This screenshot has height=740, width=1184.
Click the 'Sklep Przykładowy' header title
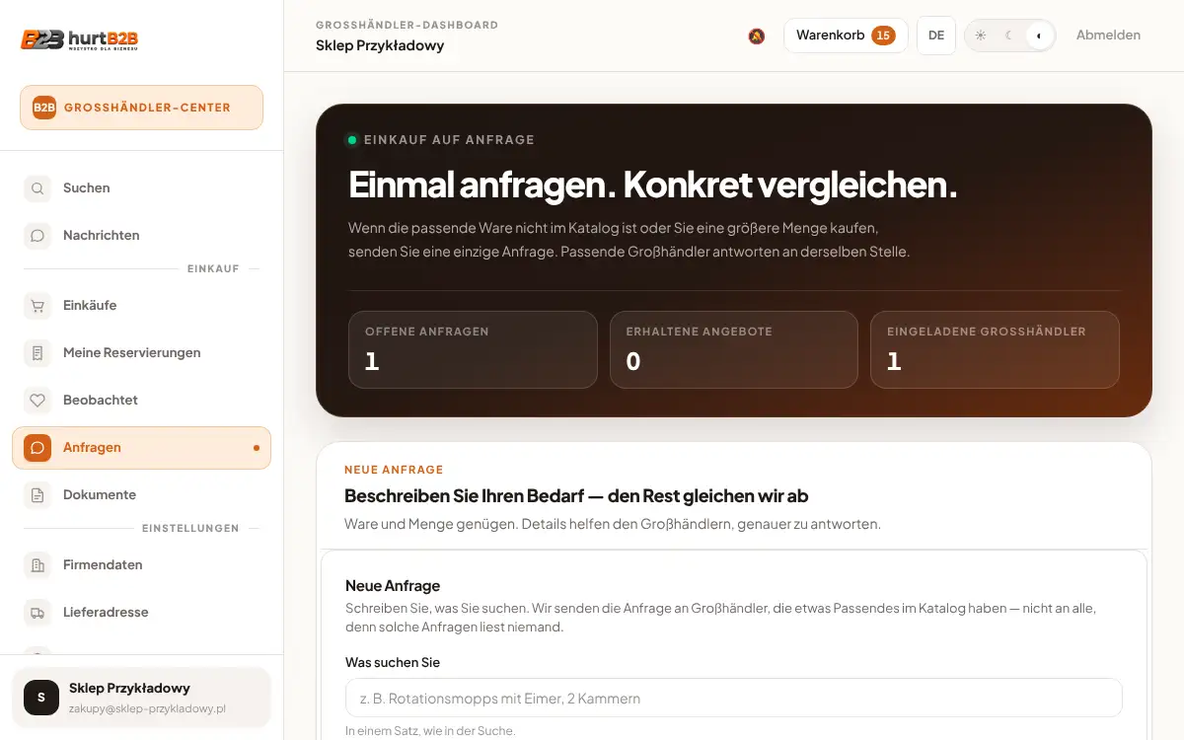coord(380,45)
